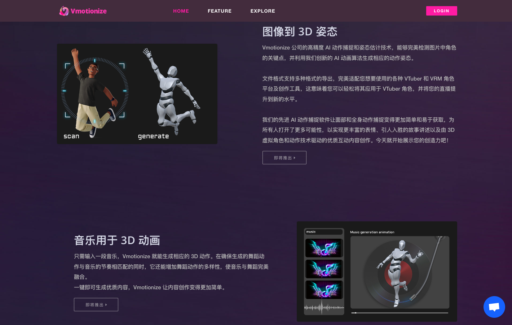
Task: Click the arrow on the 图像到 3D 姿态 button
Action: tap(295, 158)
